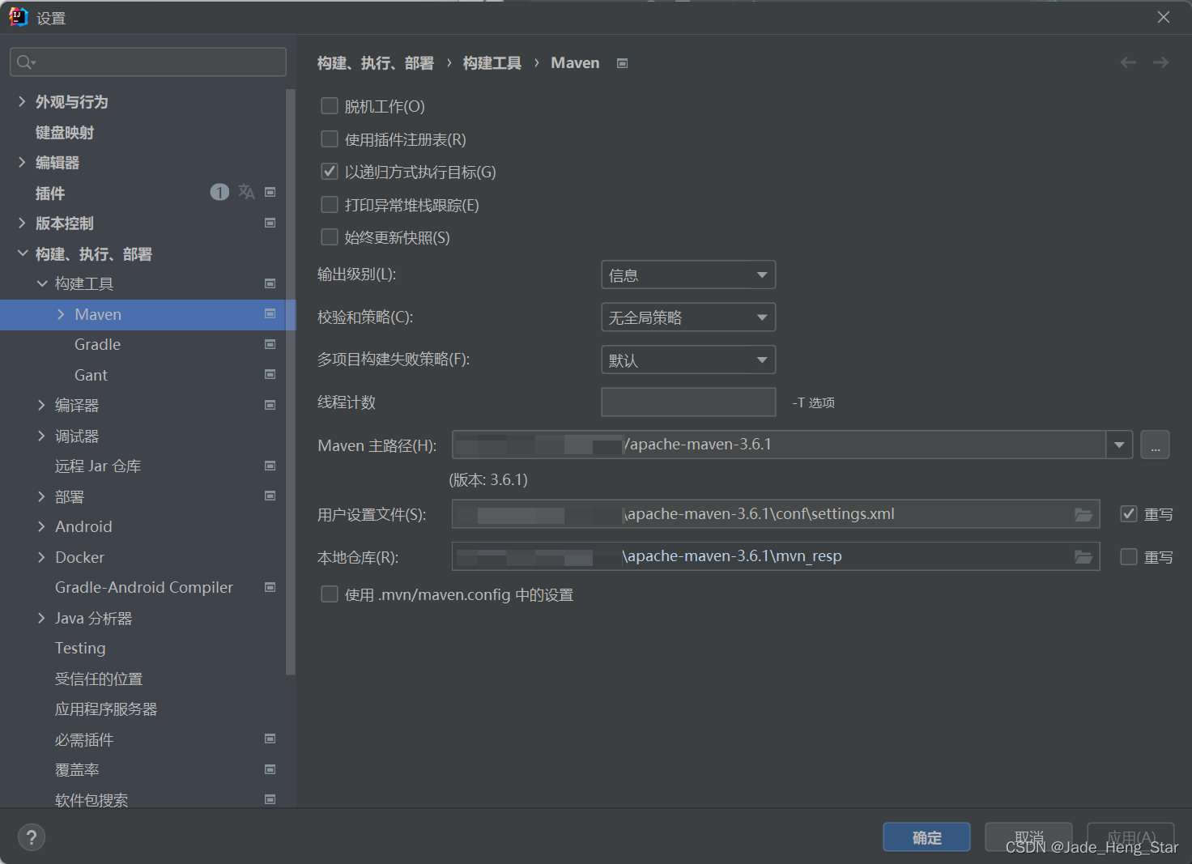Click the project-level icon on 版本控制 row
Viewport: 1192px width, 864px height.
[270, 223]
